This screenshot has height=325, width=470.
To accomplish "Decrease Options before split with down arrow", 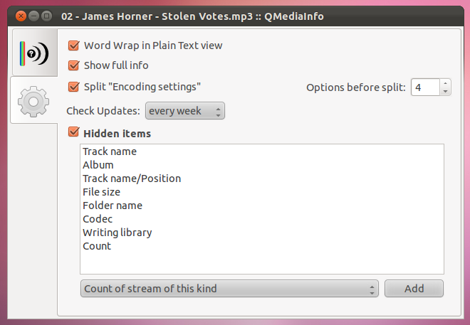I will (x=445, y=91).
